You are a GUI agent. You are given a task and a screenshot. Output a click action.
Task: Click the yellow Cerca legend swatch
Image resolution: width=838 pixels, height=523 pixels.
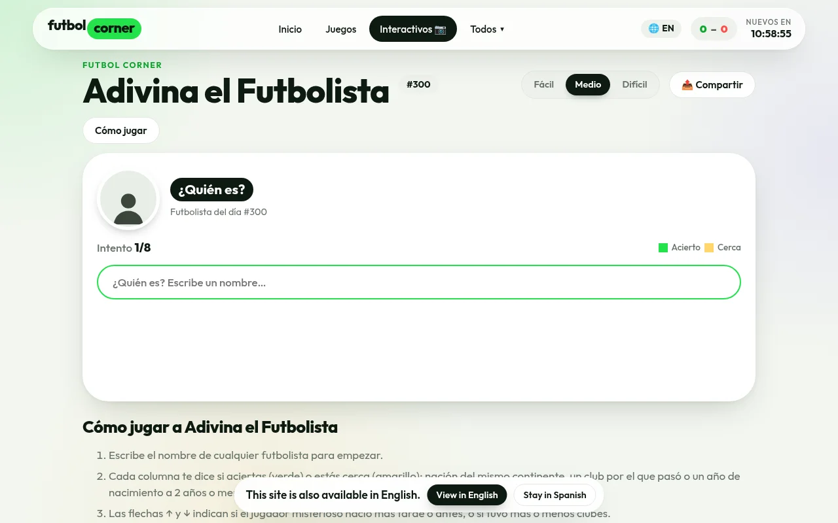pyautogui.click(x=709, y=248)
